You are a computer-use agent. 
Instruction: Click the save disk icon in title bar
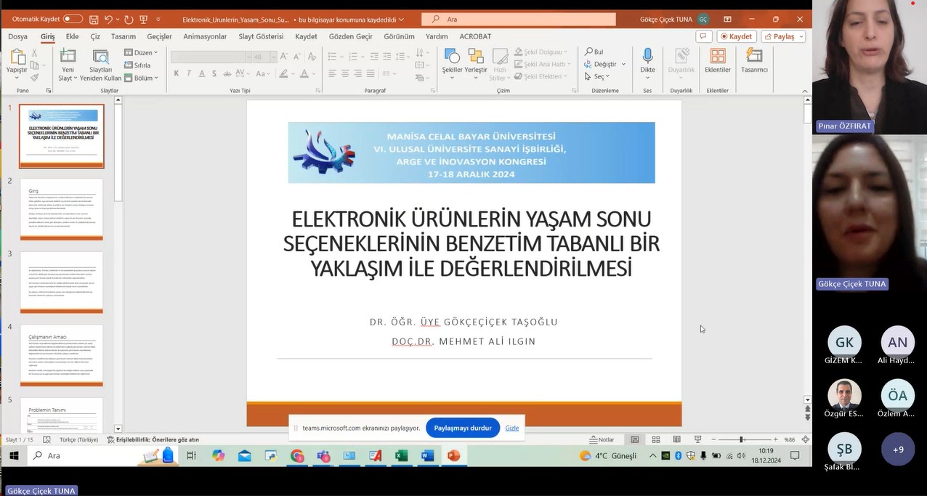(93, 19)
